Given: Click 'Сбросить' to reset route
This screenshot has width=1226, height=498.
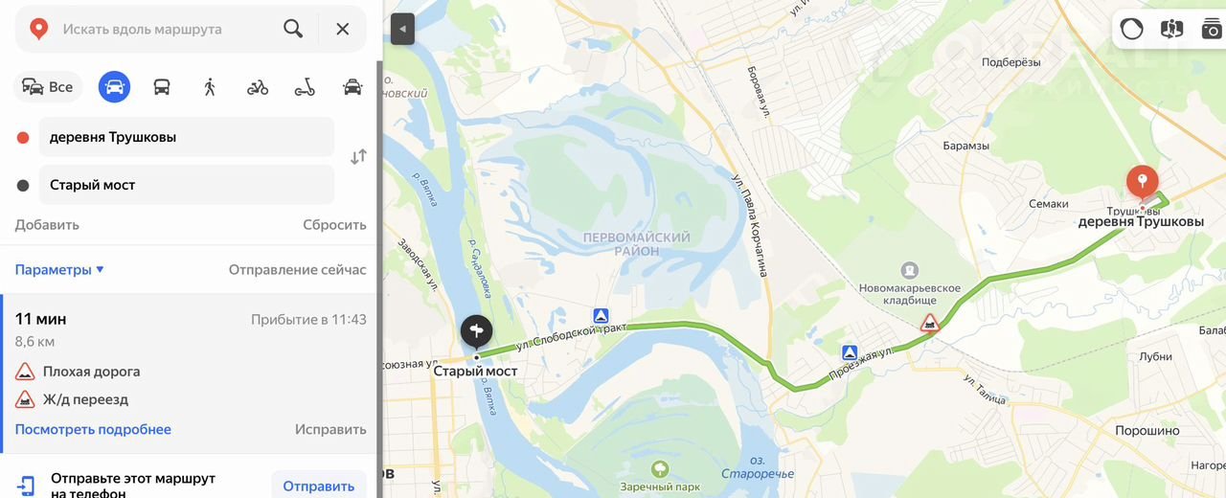Looking at the screenshot, I should click(x=334, y=225).
